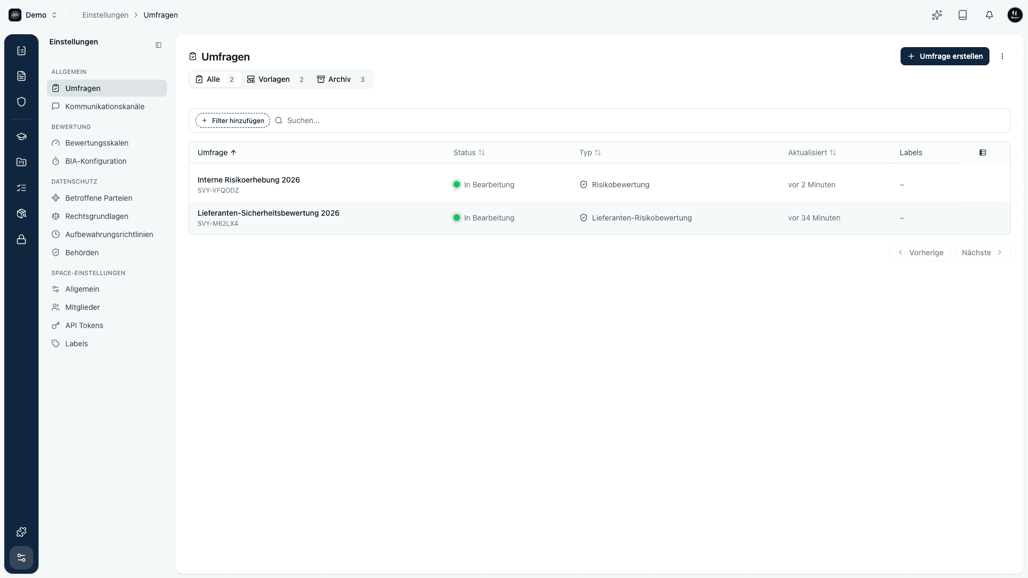The image size is (1028, 578).
Task: Sort table by Status column
Action: coord(469,153)
